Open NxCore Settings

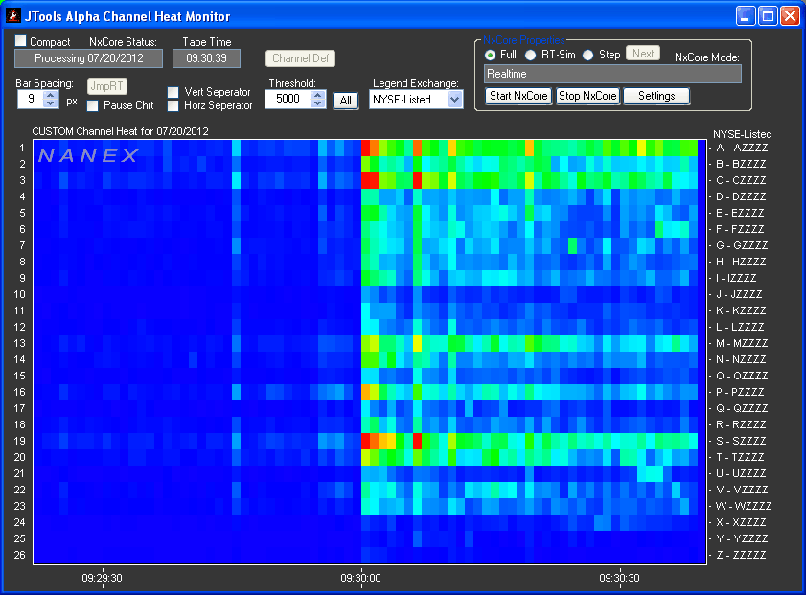pyautogui.click(x=656, y=96)
